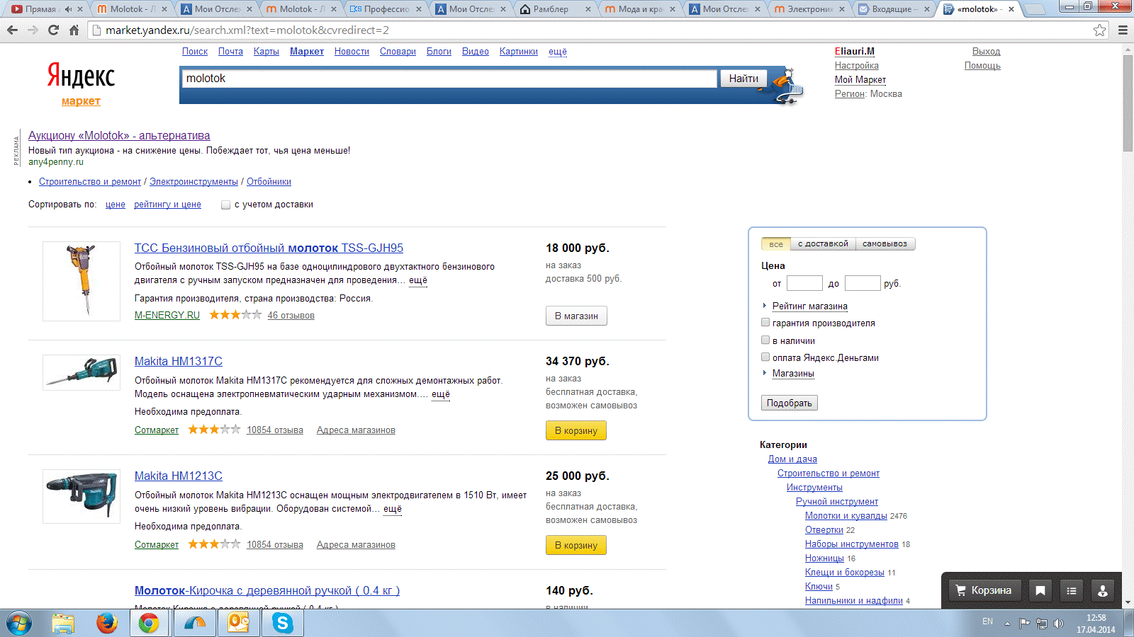Open the new tab button
Viewport: 1134px width, 637px height.
click(1035, 9)
